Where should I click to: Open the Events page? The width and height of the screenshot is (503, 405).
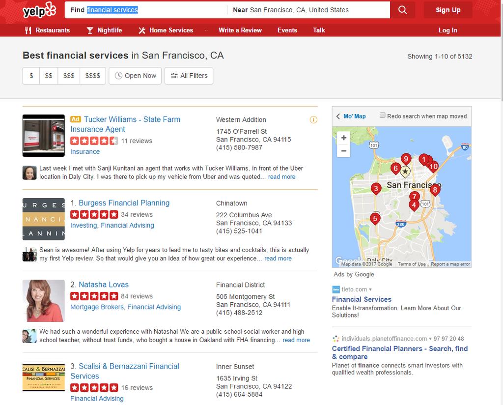click(x=287, y=30)
